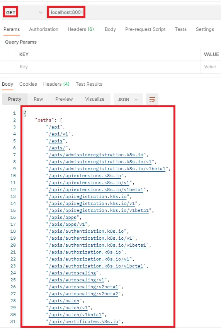221x330 pixels.
Task: Open /apis/admissionregistration.k8s.io/v1 link
Action: [100, 162]
